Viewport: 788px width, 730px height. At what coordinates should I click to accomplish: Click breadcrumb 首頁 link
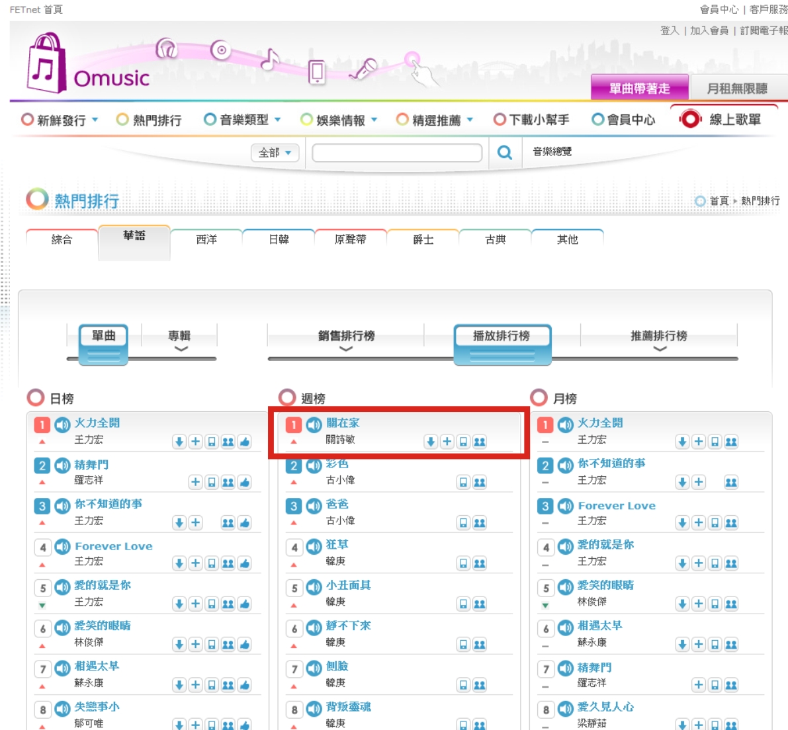(x=719, y=201)
